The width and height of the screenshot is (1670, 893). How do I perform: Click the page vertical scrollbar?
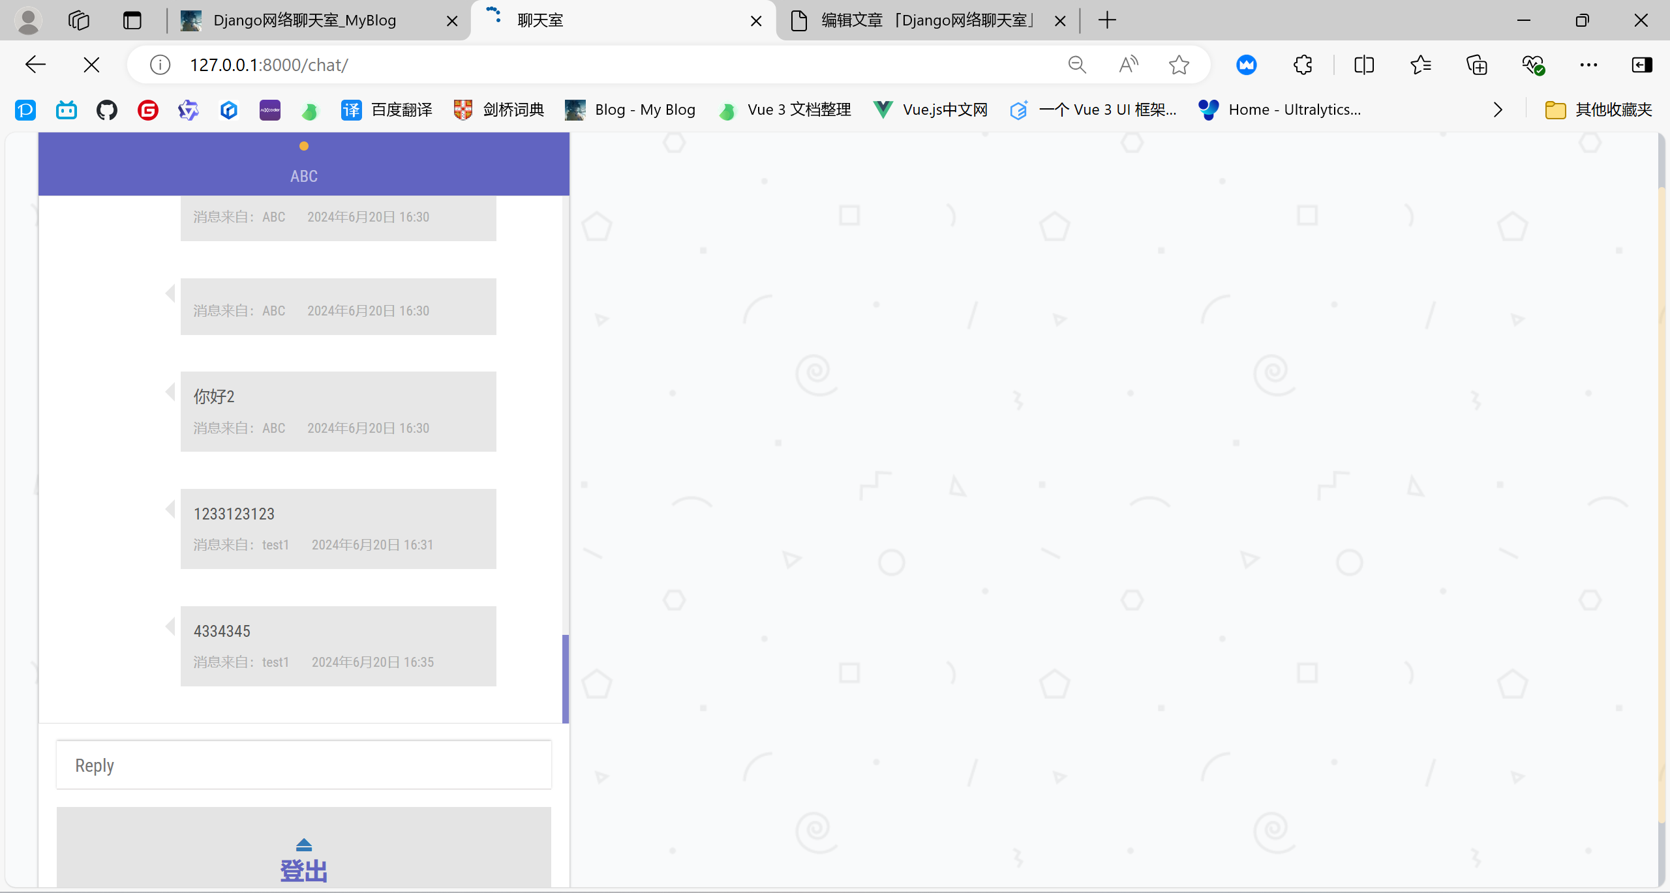pos(1662,505)
